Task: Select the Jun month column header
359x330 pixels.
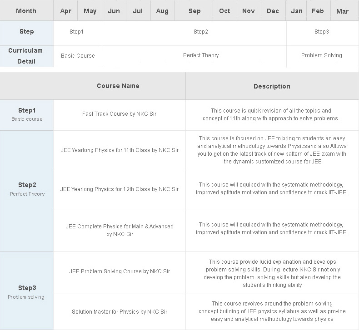Action: (114, 10)
